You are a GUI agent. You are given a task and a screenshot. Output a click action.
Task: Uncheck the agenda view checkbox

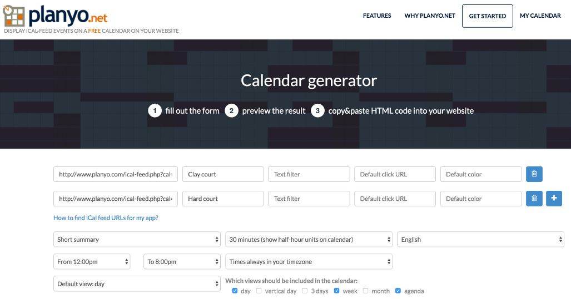pyautogui.click(x=398, y=291)
